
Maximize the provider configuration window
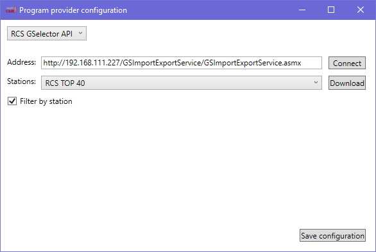(x=331, y=10)
